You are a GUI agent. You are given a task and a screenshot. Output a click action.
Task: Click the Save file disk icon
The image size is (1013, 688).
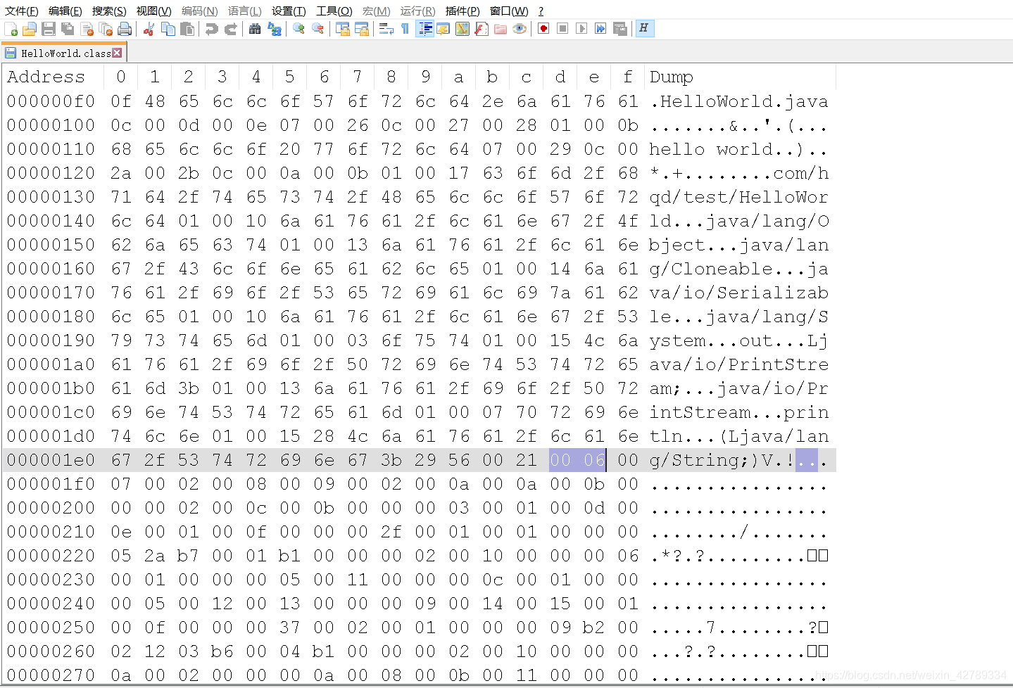tap(49, 29)
